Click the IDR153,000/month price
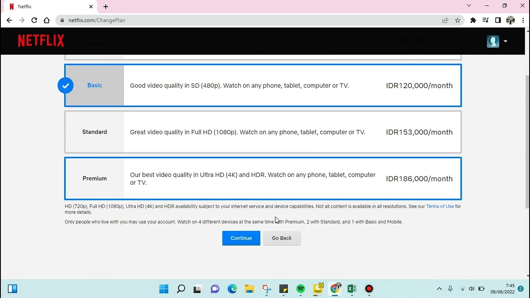The width and height of the screenshot is (530, 298). (x=419, y=132)
